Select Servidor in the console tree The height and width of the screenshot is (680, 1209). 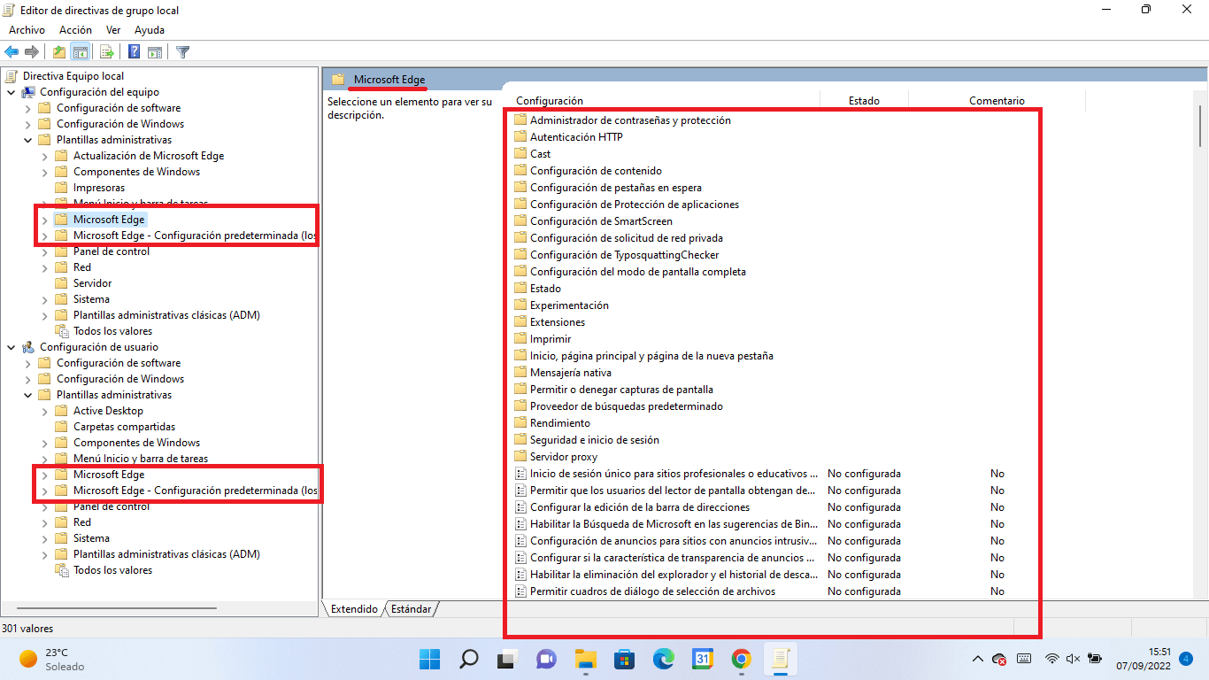(92, 283)
